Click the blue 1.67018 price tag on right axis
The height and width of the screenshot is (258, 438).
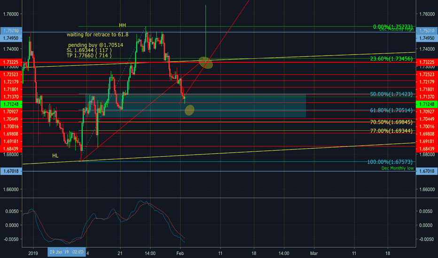point(427,171)
